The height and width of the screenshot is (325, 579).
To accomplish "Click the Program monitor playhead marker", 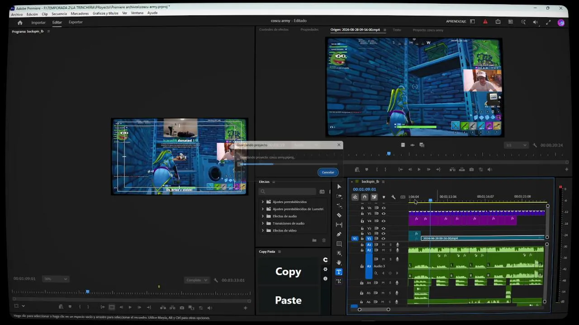I will 88,292.
